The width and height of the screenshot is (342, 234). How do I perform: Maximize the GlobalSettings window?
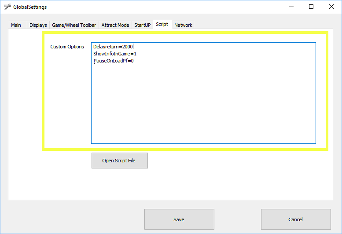click(311, 7)
